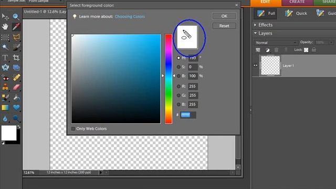Select the Cookie Cutter star tool
The width and height of the screenshot is (336, 189).
(5, 68)
